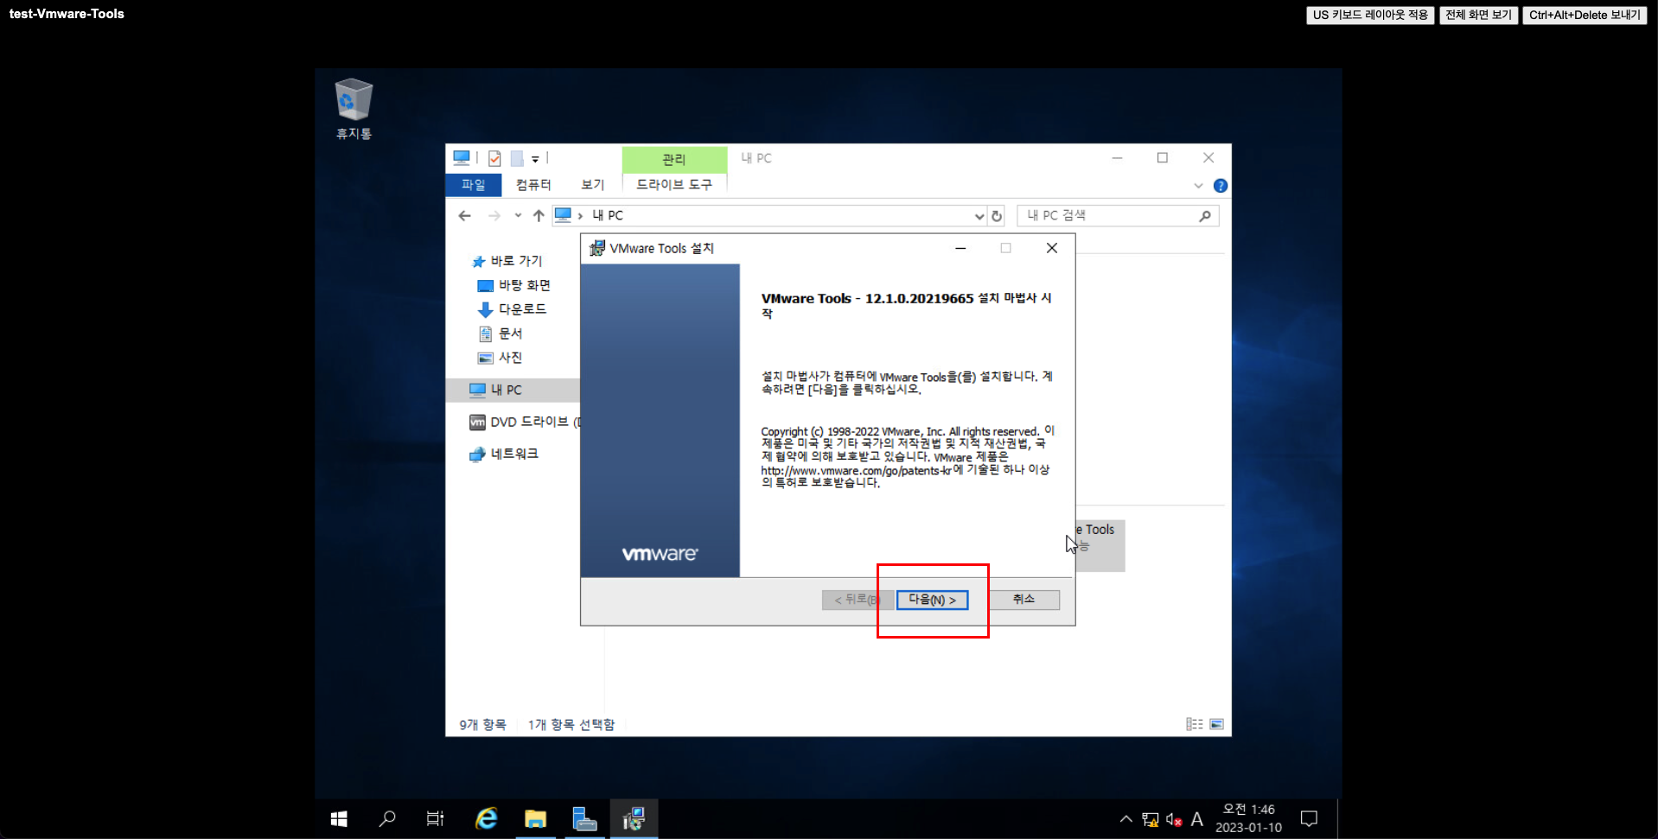
Task: Click the Explorer back arrow
Action: click(465, 216)
